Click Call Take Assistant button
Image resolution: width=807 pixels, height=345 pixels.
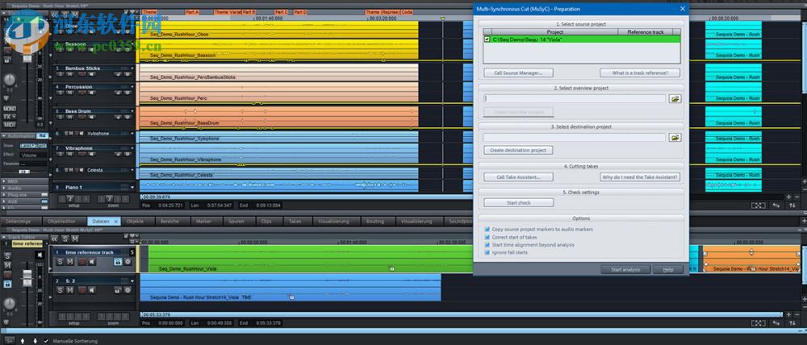(x=519, y=177)
